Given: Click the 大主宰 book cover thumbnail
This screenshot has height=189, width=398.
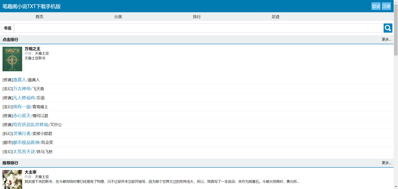Looking at the screenshot, I should click(x=12, y=179).
